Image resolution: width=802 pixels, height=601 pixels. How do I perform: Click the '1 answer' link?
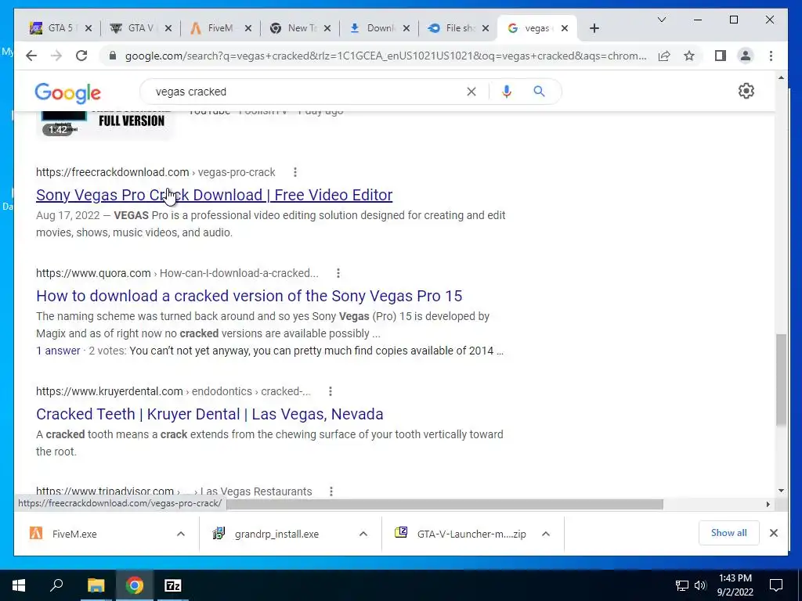coord(58,351)
